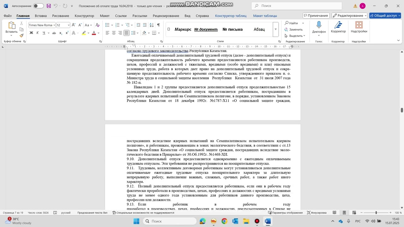The width and height of the screenshot is (404, 227).
Task: Decrease font size with the A-down icon
Action: point(80,25)
